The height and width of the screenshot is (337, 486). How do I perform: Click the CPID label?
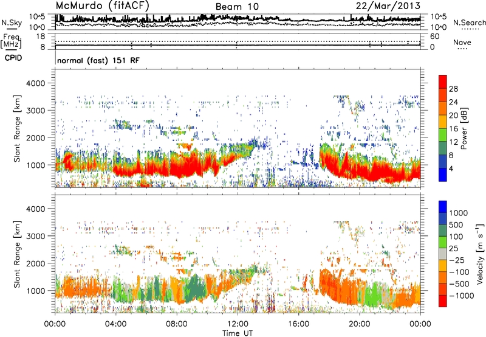click(13, 58)
